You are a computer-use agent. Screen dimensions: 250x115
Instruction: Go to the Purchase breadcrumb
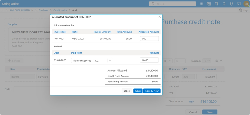pyautogui.click(x=43, y=10)
